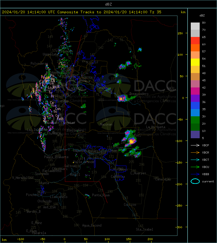Click the 'N_Calif' place label

click(92, 62)
